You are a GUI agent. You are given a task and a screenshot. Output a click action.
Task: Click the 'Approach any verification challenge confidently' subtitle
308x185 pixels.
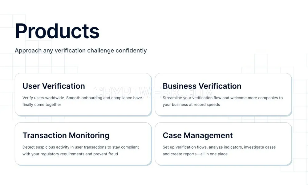click(81, 51)
